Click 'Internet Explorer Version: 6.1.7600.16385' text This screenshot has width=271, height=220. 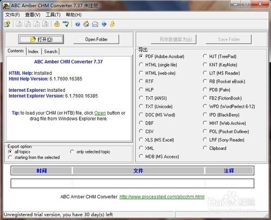point(53,96)
